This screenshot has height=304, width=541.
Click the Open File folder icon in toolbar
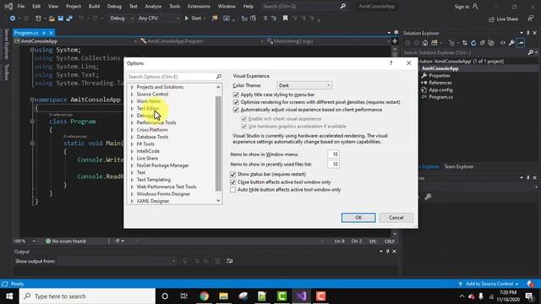point(52,19)
